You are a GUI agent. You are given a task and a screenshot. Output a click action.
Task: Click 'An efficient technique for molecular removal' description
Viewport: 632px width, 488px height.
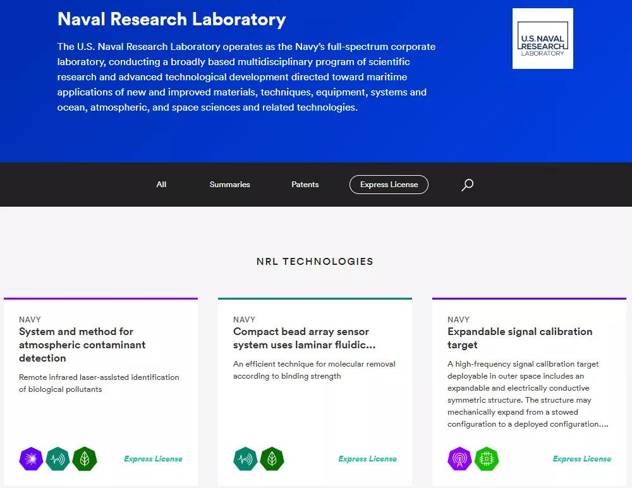[x=314, y=370]
